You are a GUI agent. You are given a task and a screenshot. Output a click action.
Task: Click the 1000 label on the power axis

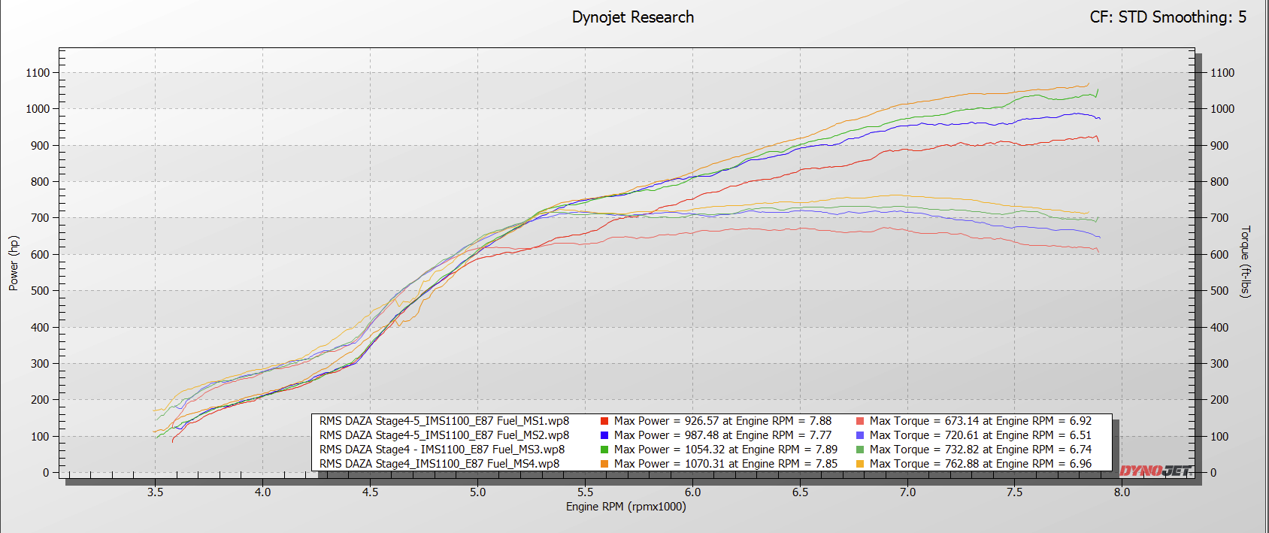point(38,109)
